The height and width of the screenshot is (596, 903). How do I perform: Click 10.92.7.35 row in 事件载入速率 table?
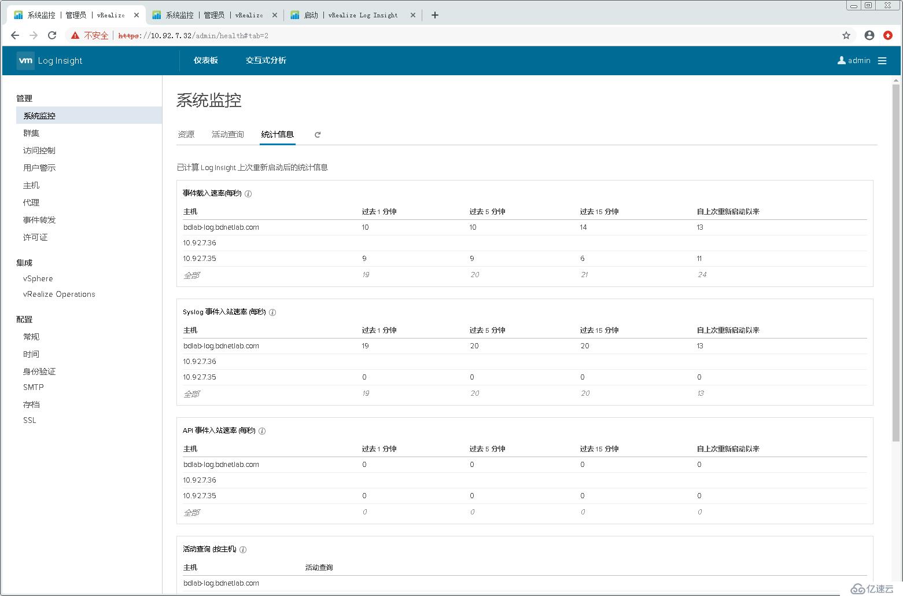[x=525, y=259]
